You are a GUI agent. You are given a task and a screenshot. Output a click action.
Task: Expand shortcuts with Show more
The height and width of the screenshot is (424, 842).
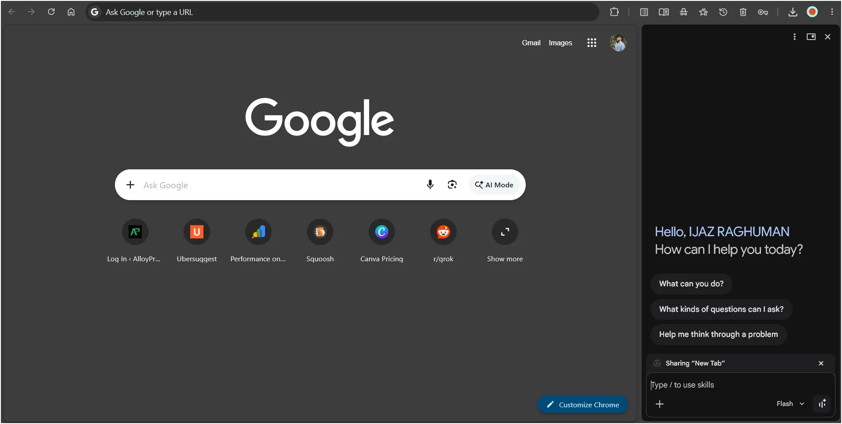[x=505, y=241]
